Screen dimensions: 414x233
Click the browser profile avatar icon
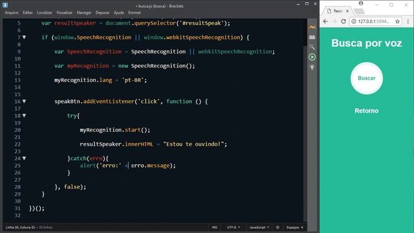(x=361, y=3)
